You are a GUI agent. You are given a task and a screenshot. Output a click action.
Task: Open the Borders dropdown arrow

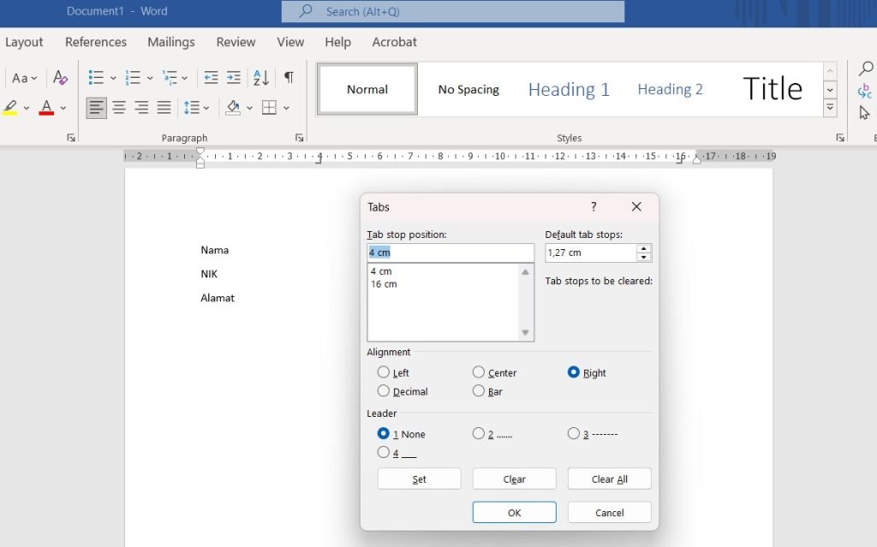click(286, 108)
